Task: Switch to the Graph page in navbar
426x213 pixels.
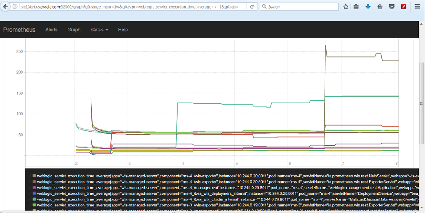Action: tap(74, 30)
